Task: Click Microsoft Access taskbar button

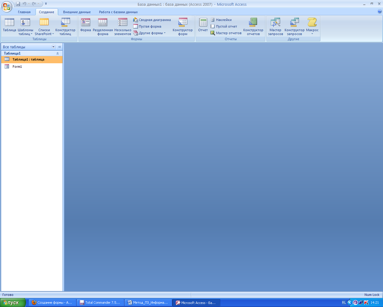Action: pyautogui.click(x=196, y=303)
